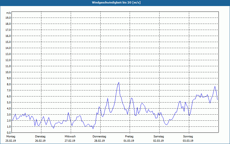The height and width of the screenshot is (144, 230).
Task: Click the 1,0 y-axis label
Action: 9,126
